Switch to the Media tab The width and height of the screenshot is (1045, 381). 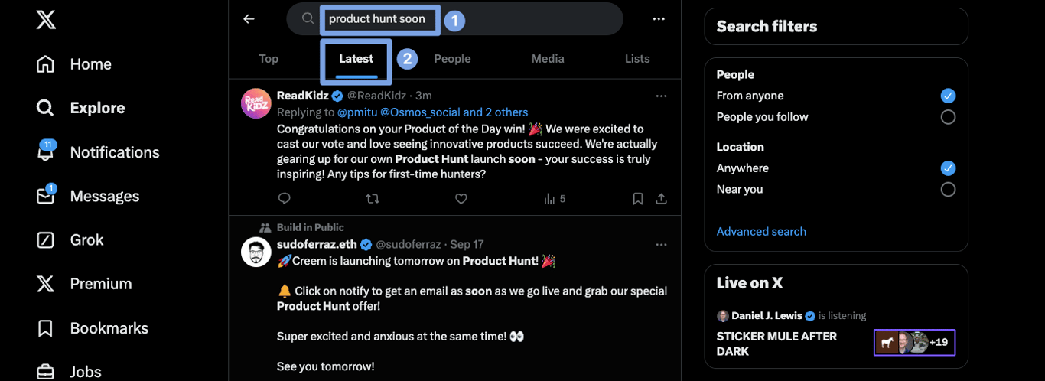tap(548, 59)
